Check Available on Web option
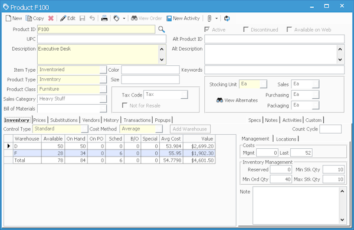The image size is (354, 230). click(x=289, y=29)
